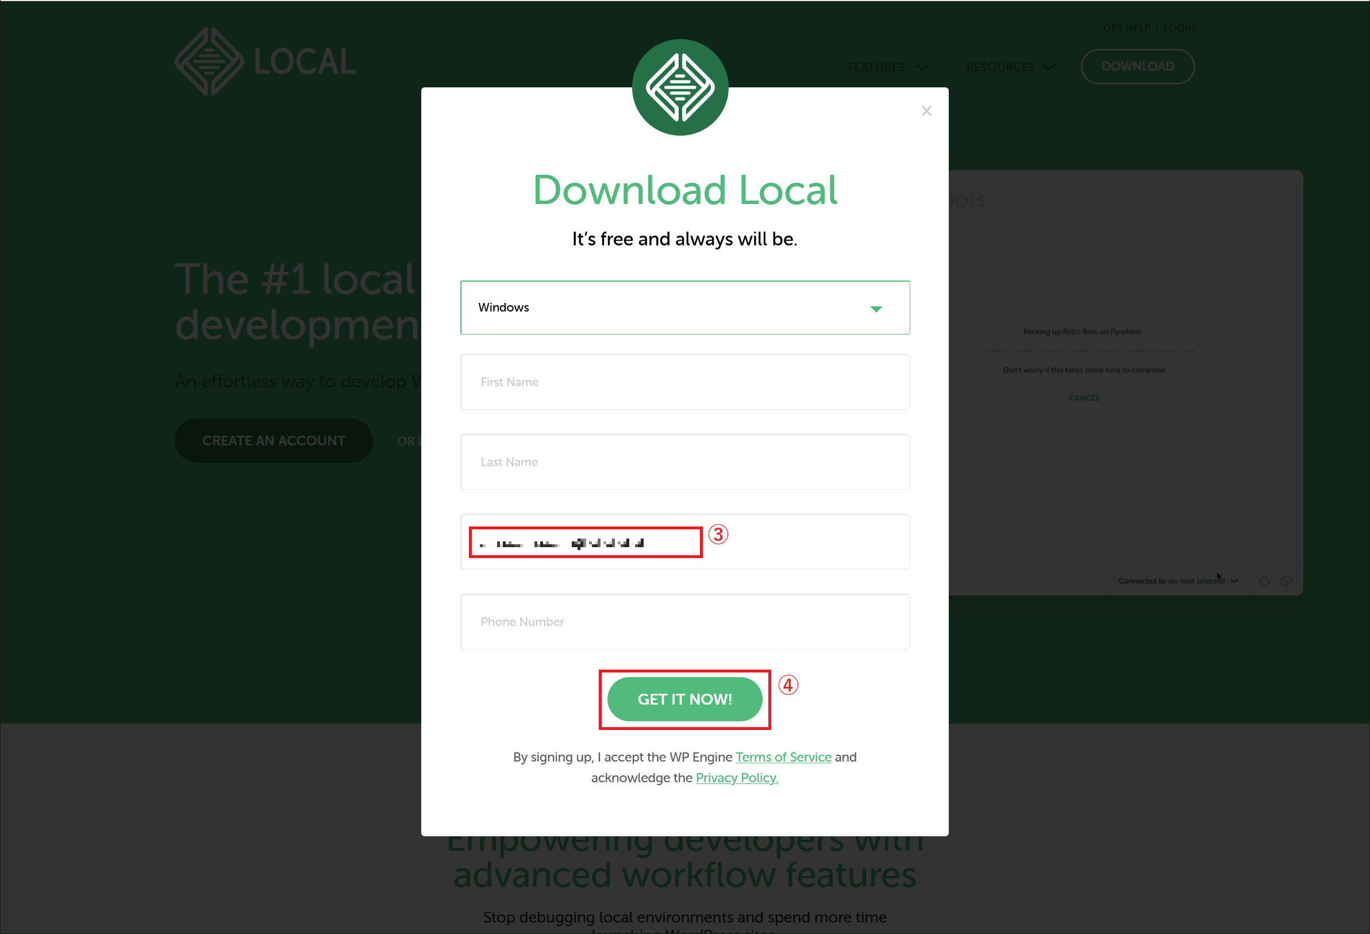The width and height of the screenshot is (1370, 934).
Task: Click the email address field
Action: [685, 542]
